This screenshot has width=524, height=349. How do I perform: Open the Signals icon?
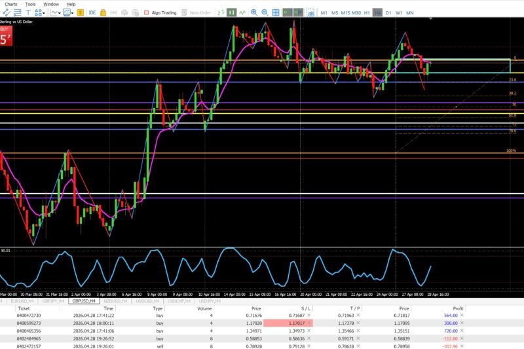coord(113,12)
